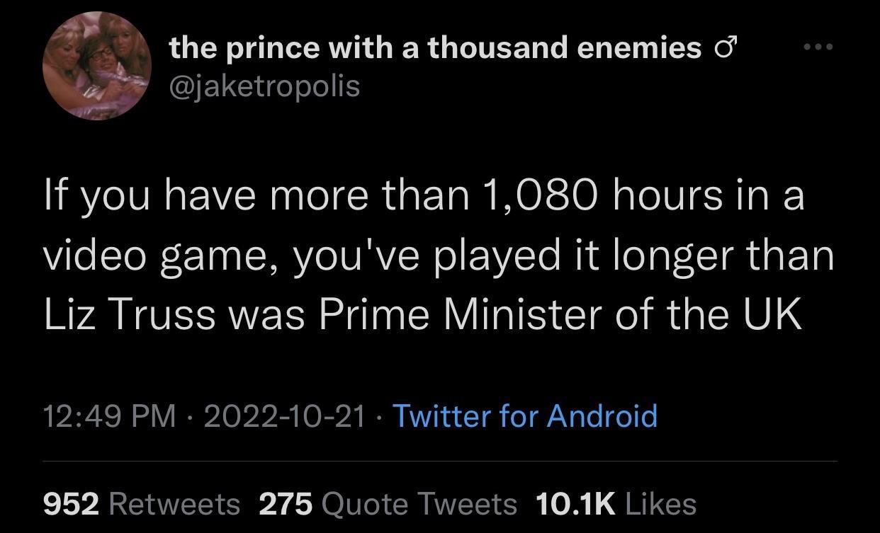The height and width of the screenshot is (533, 880).
Task: Click the display name "the prince with a thousand enemies"
Action: click(x=435, y=48)
